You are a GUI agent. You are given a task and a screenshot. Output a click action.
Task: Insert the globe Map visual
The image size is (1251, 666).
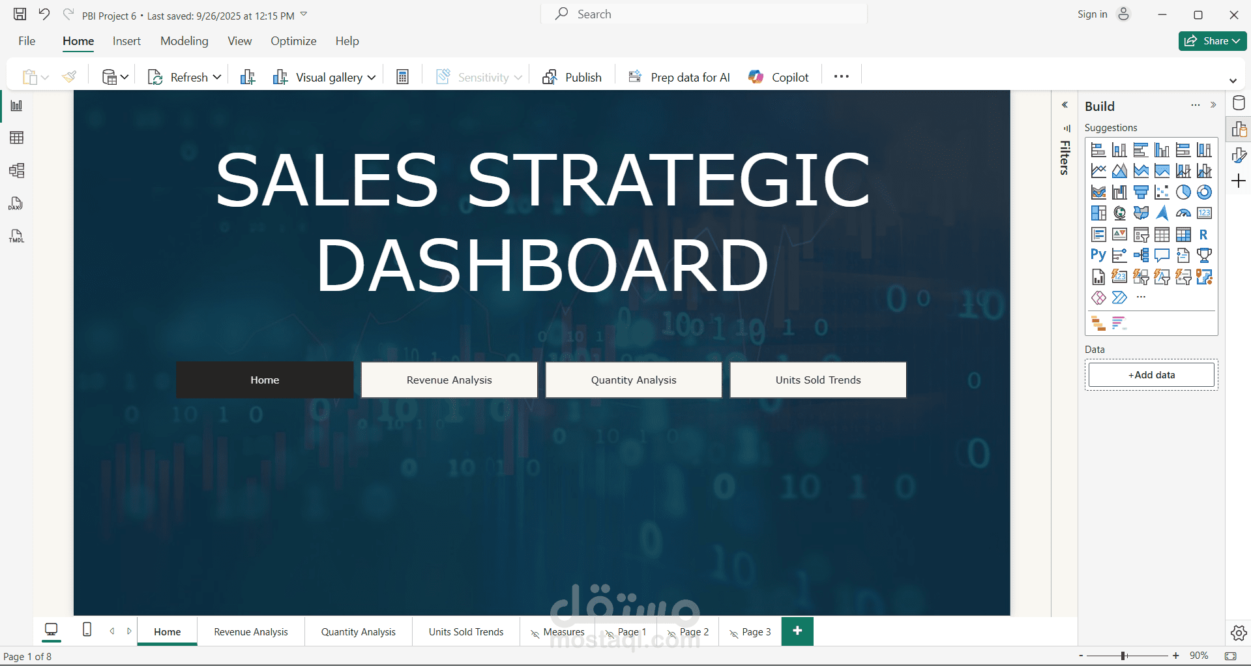coord(1119,213)
